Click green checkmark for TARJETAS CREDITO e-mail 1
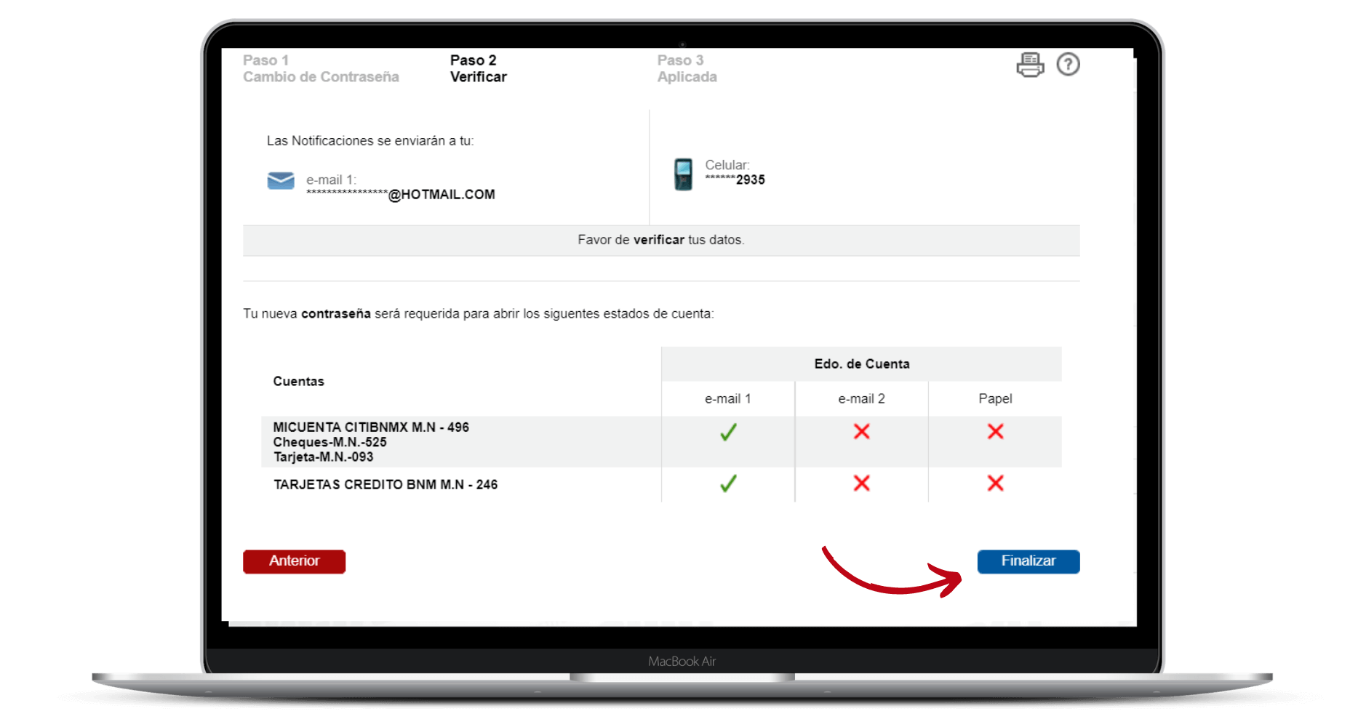Image resolution: width=1366 pixels, height=727 pixels. 728,483
